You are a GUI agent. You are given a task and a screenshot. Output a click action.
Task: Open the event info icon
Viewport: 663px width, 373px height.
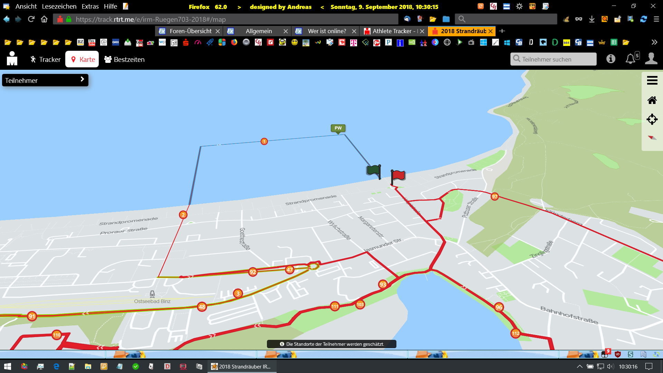[x=611, y=59]
